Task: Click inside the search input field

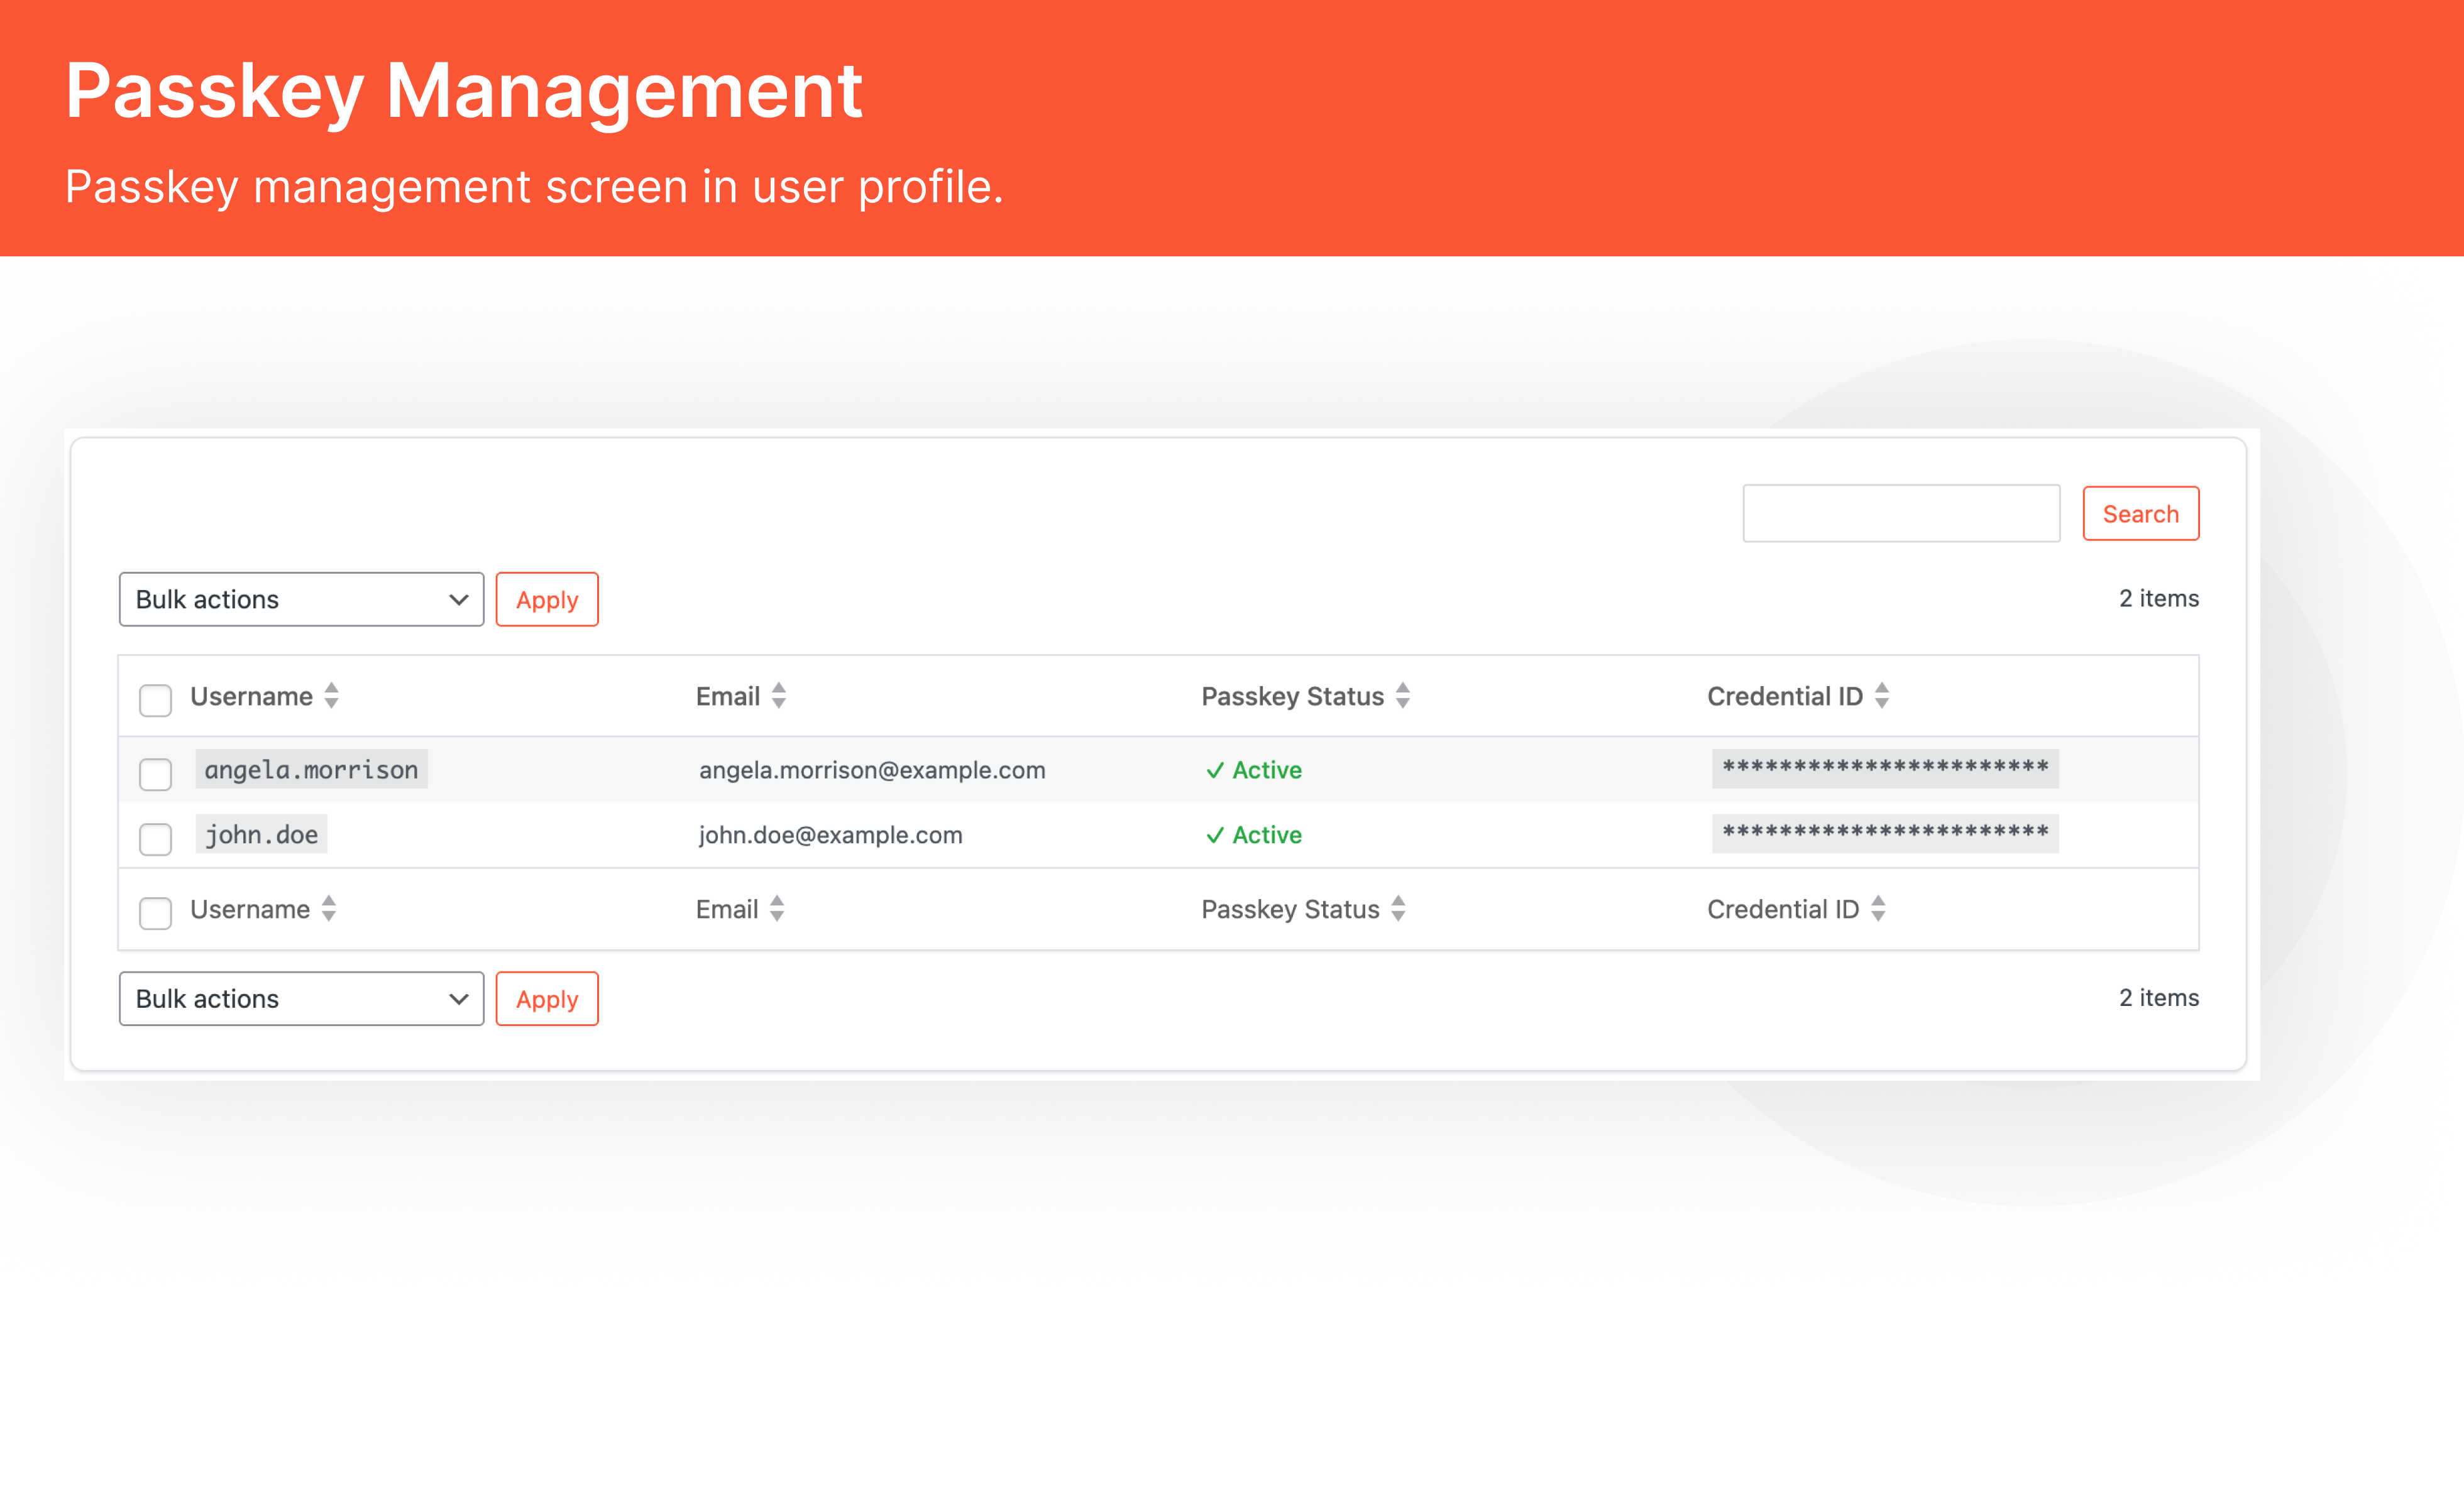Action: tap(1900, 513)
